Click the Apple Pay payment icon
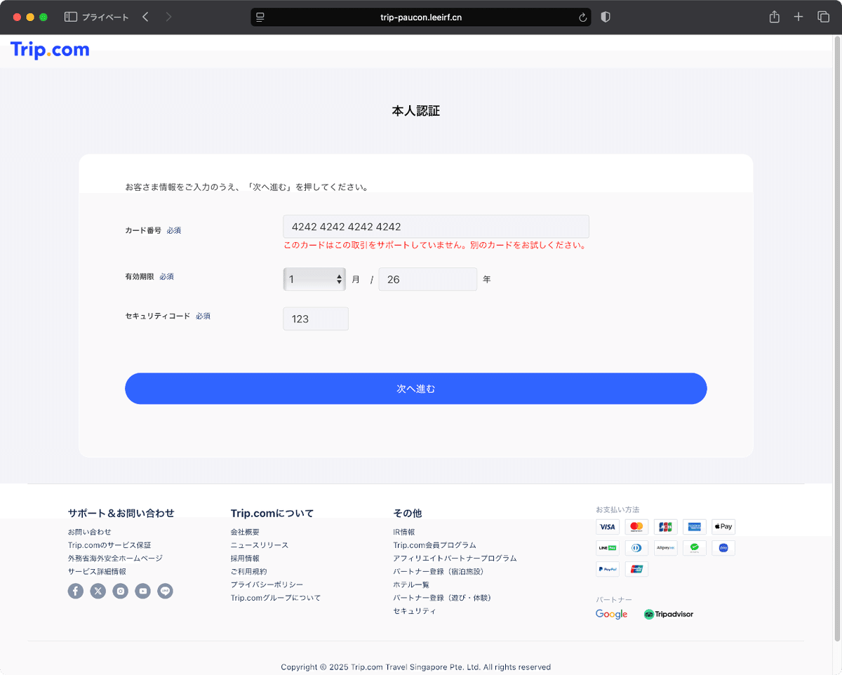 point(723,526)
